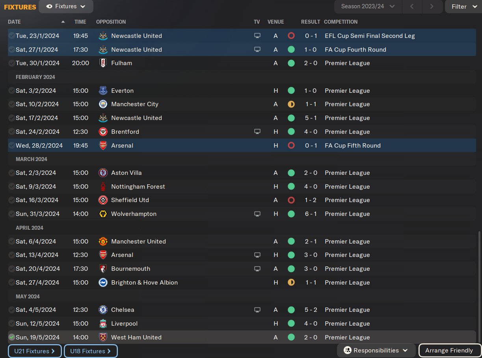Open the Filter dropdown

point(463,6)
